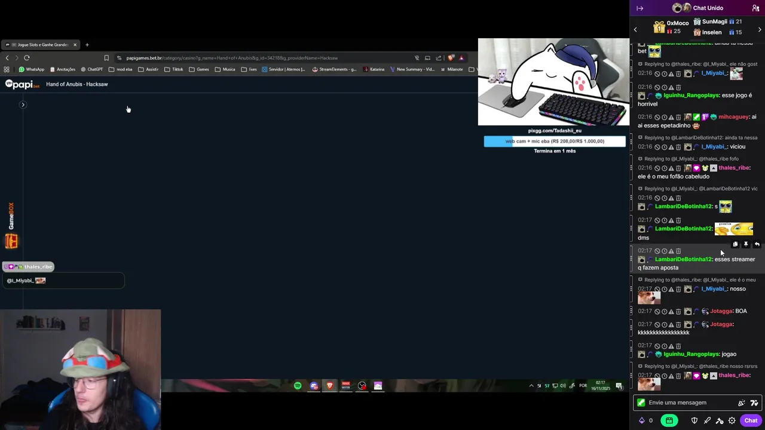
Task: Open a new browser tab
Action: [87, 45]
